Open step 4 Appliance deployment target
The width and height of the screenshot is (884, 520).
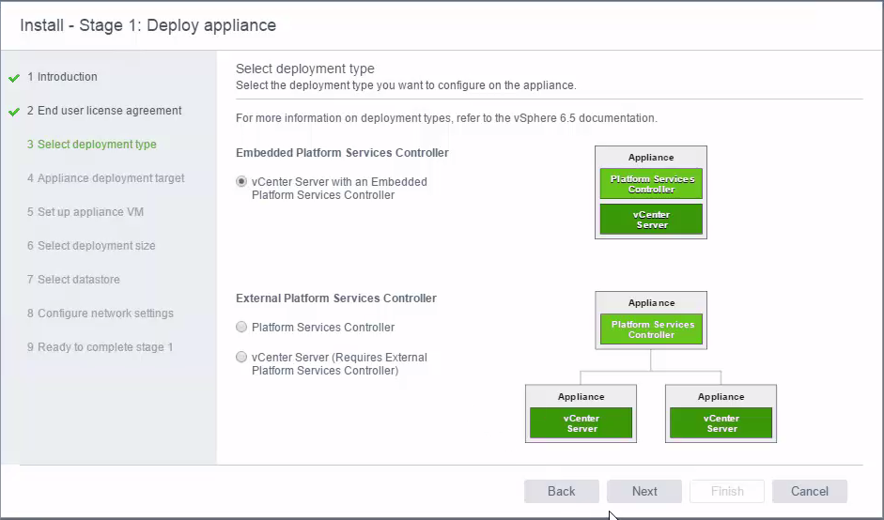tap(105, 178)
